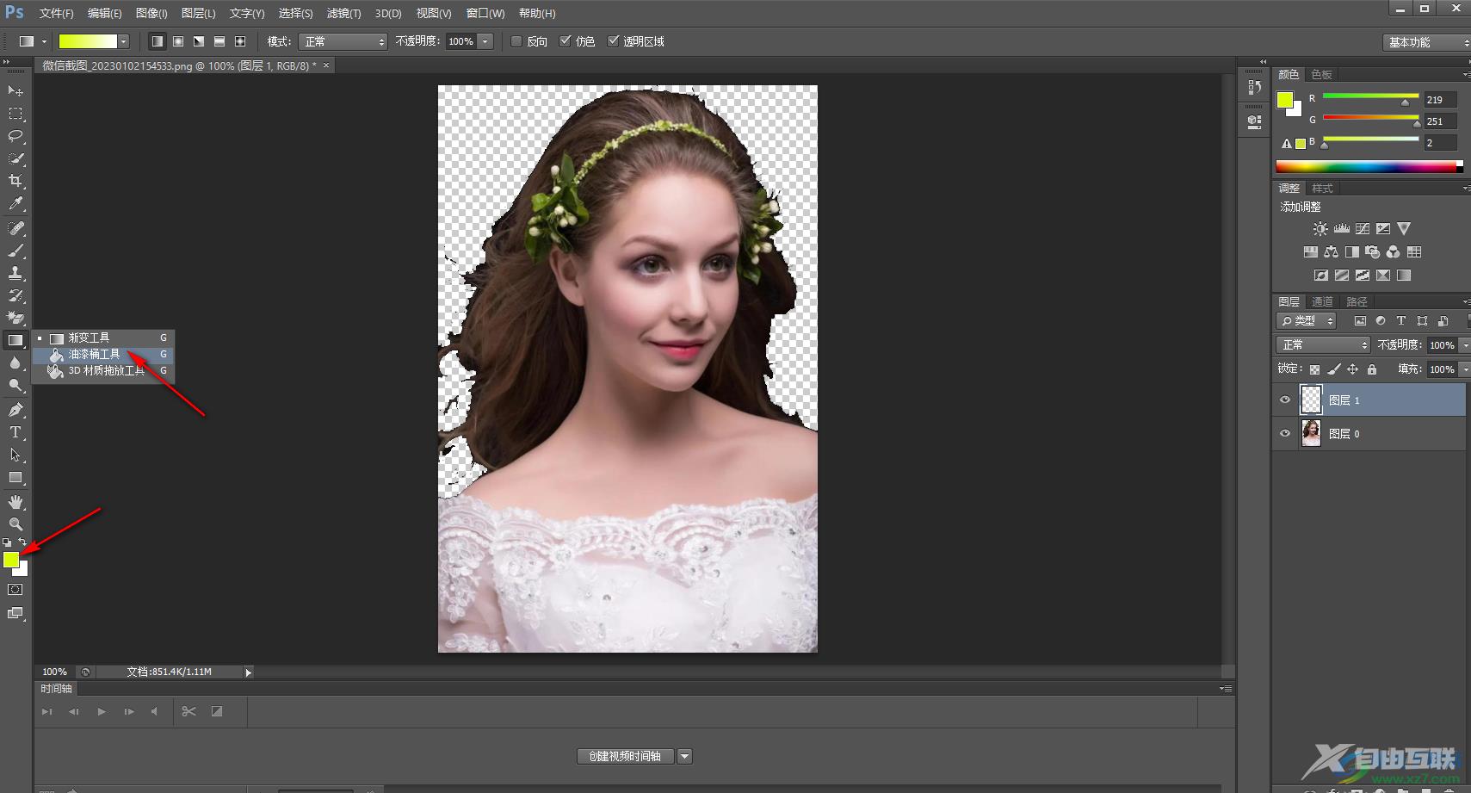Screen dimensions: 1471x793
Task: Hide 图层 1 using its eye icon
Action: click(1285, 400)
